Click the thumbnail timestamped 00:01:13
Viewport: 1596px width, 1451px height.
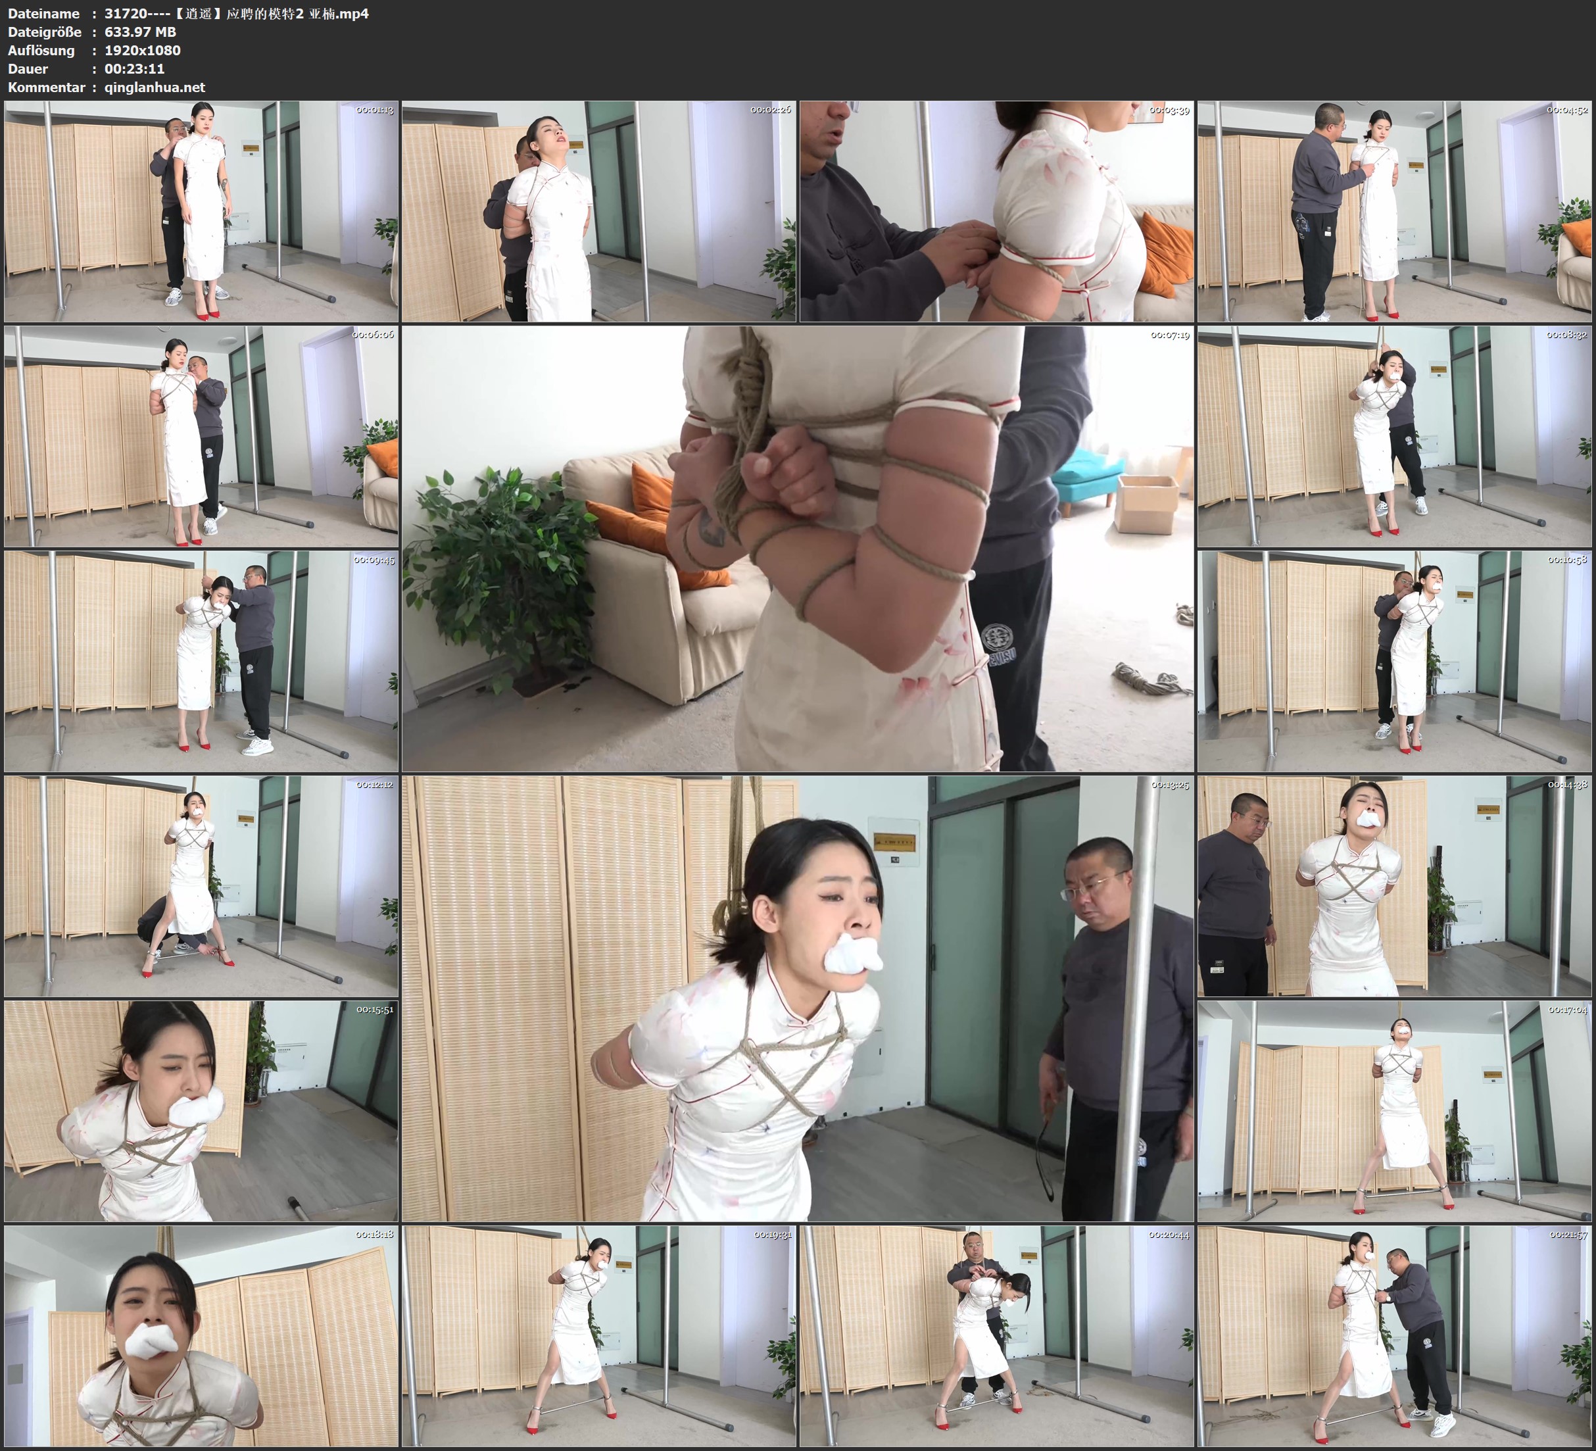click(201, 210)
